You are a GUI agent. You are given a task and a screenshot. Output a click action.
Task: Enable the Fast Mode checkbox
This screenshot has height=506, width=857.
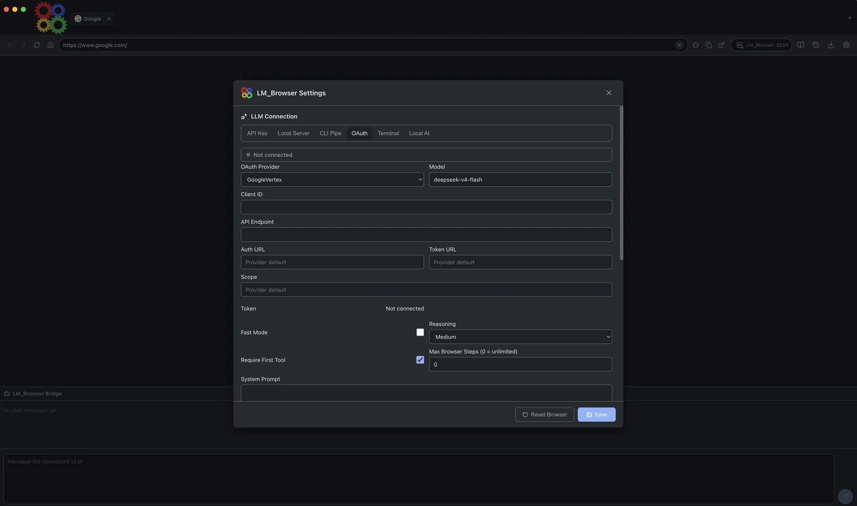tap(420, 332)
